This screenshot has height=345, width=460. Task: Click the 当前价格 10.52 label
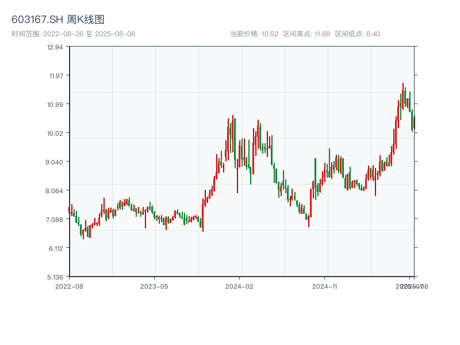254,34
